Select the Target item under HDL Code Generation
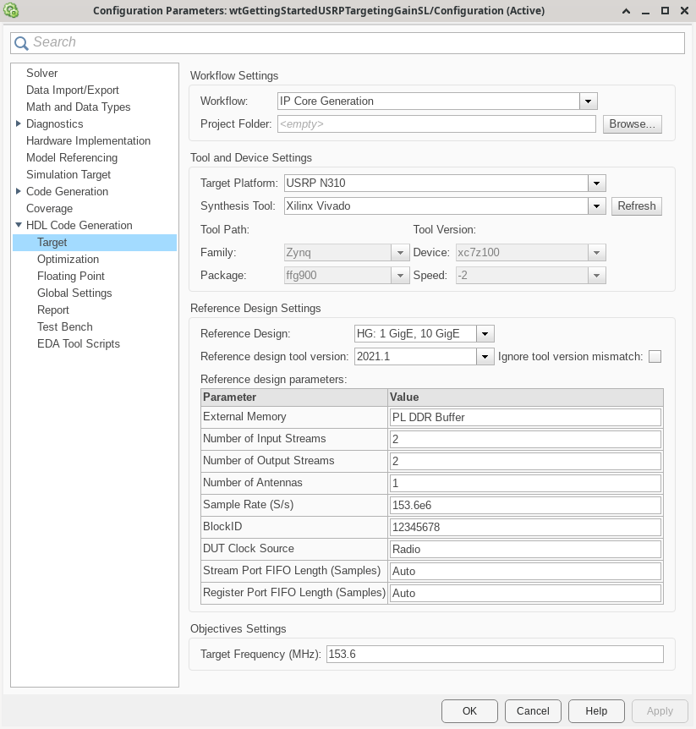Viewport: 696px width, 729px height. coord(95,242)
